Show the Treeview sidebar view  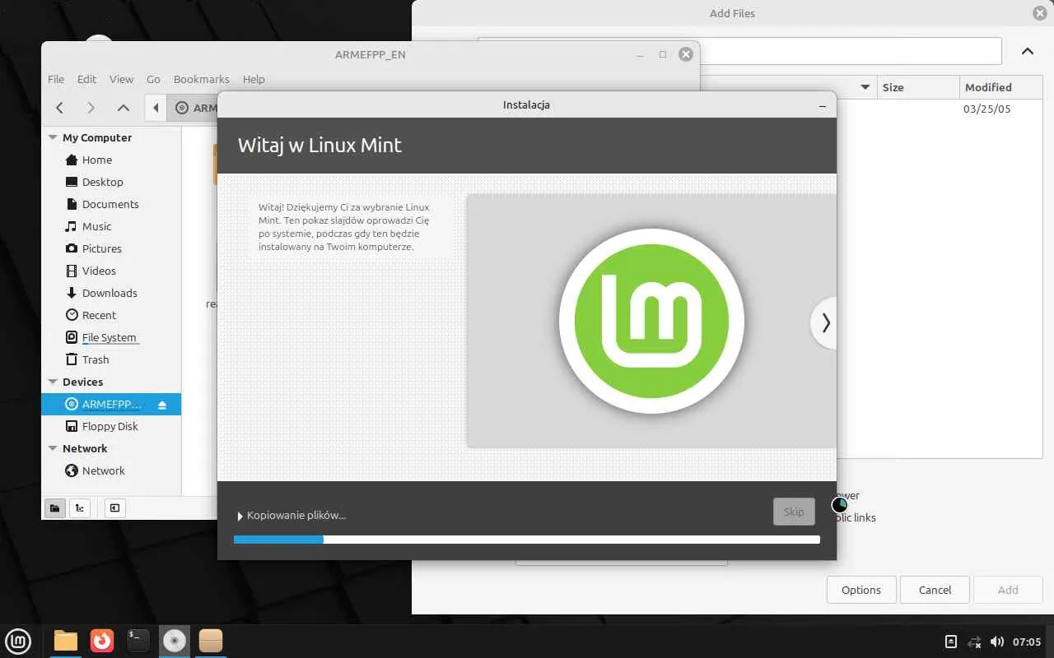click(x=80, y=508)
